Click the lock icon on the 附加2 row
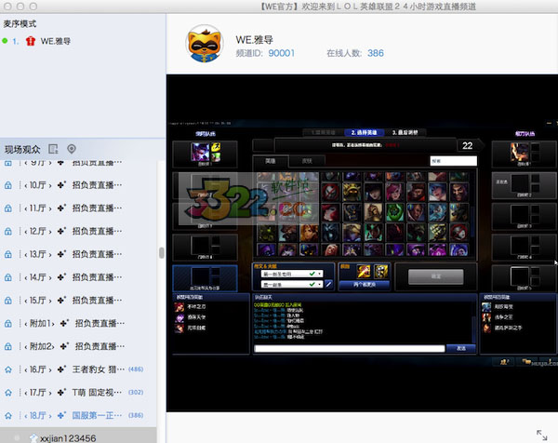The image size is (558, 443). point(8,346)
